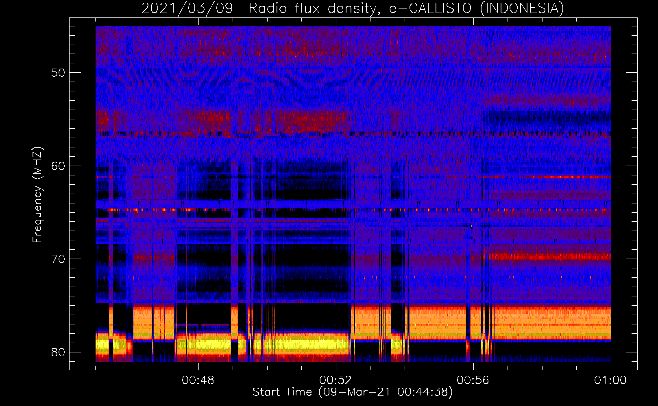Click the "70" frequency tick label
Screen dimensions: 658x406
click(x=58, y=259)
